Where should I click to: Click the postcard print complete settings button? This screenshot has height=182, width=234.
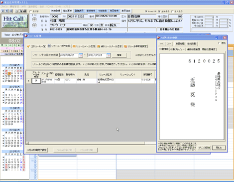coord(37,150)
